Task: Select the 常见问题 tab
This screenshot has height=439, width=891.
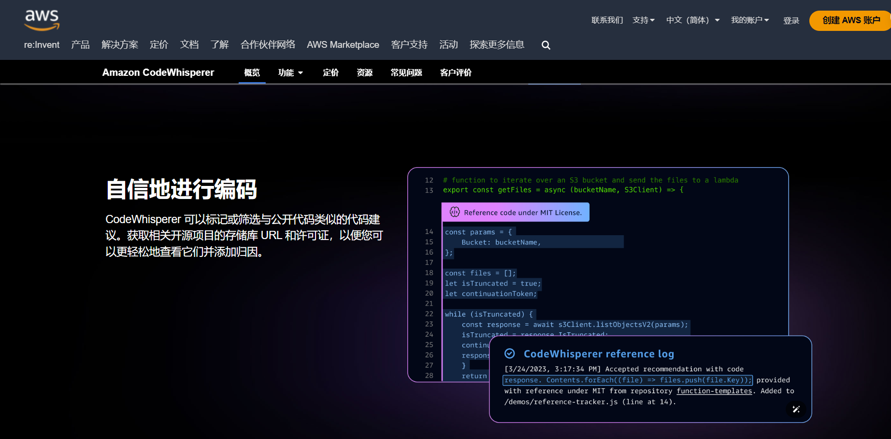Action: 406,72
